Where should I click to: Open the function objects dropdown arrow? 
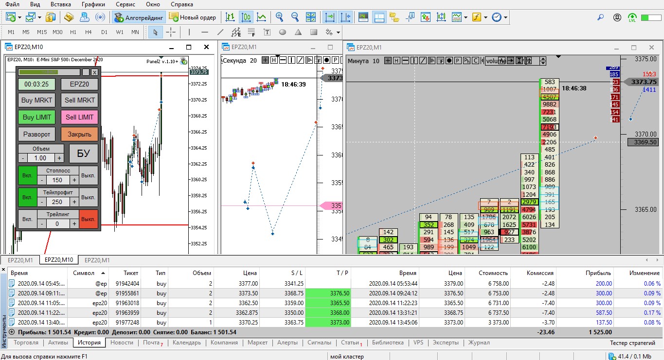[485, 17]
